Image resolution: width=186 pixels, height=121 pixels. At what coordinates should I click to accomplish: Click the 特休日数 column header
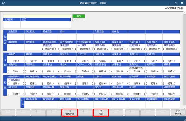(51, 32)
